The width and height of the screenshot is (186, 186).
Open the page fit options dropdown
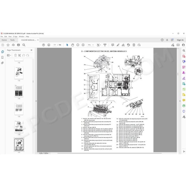99,45
